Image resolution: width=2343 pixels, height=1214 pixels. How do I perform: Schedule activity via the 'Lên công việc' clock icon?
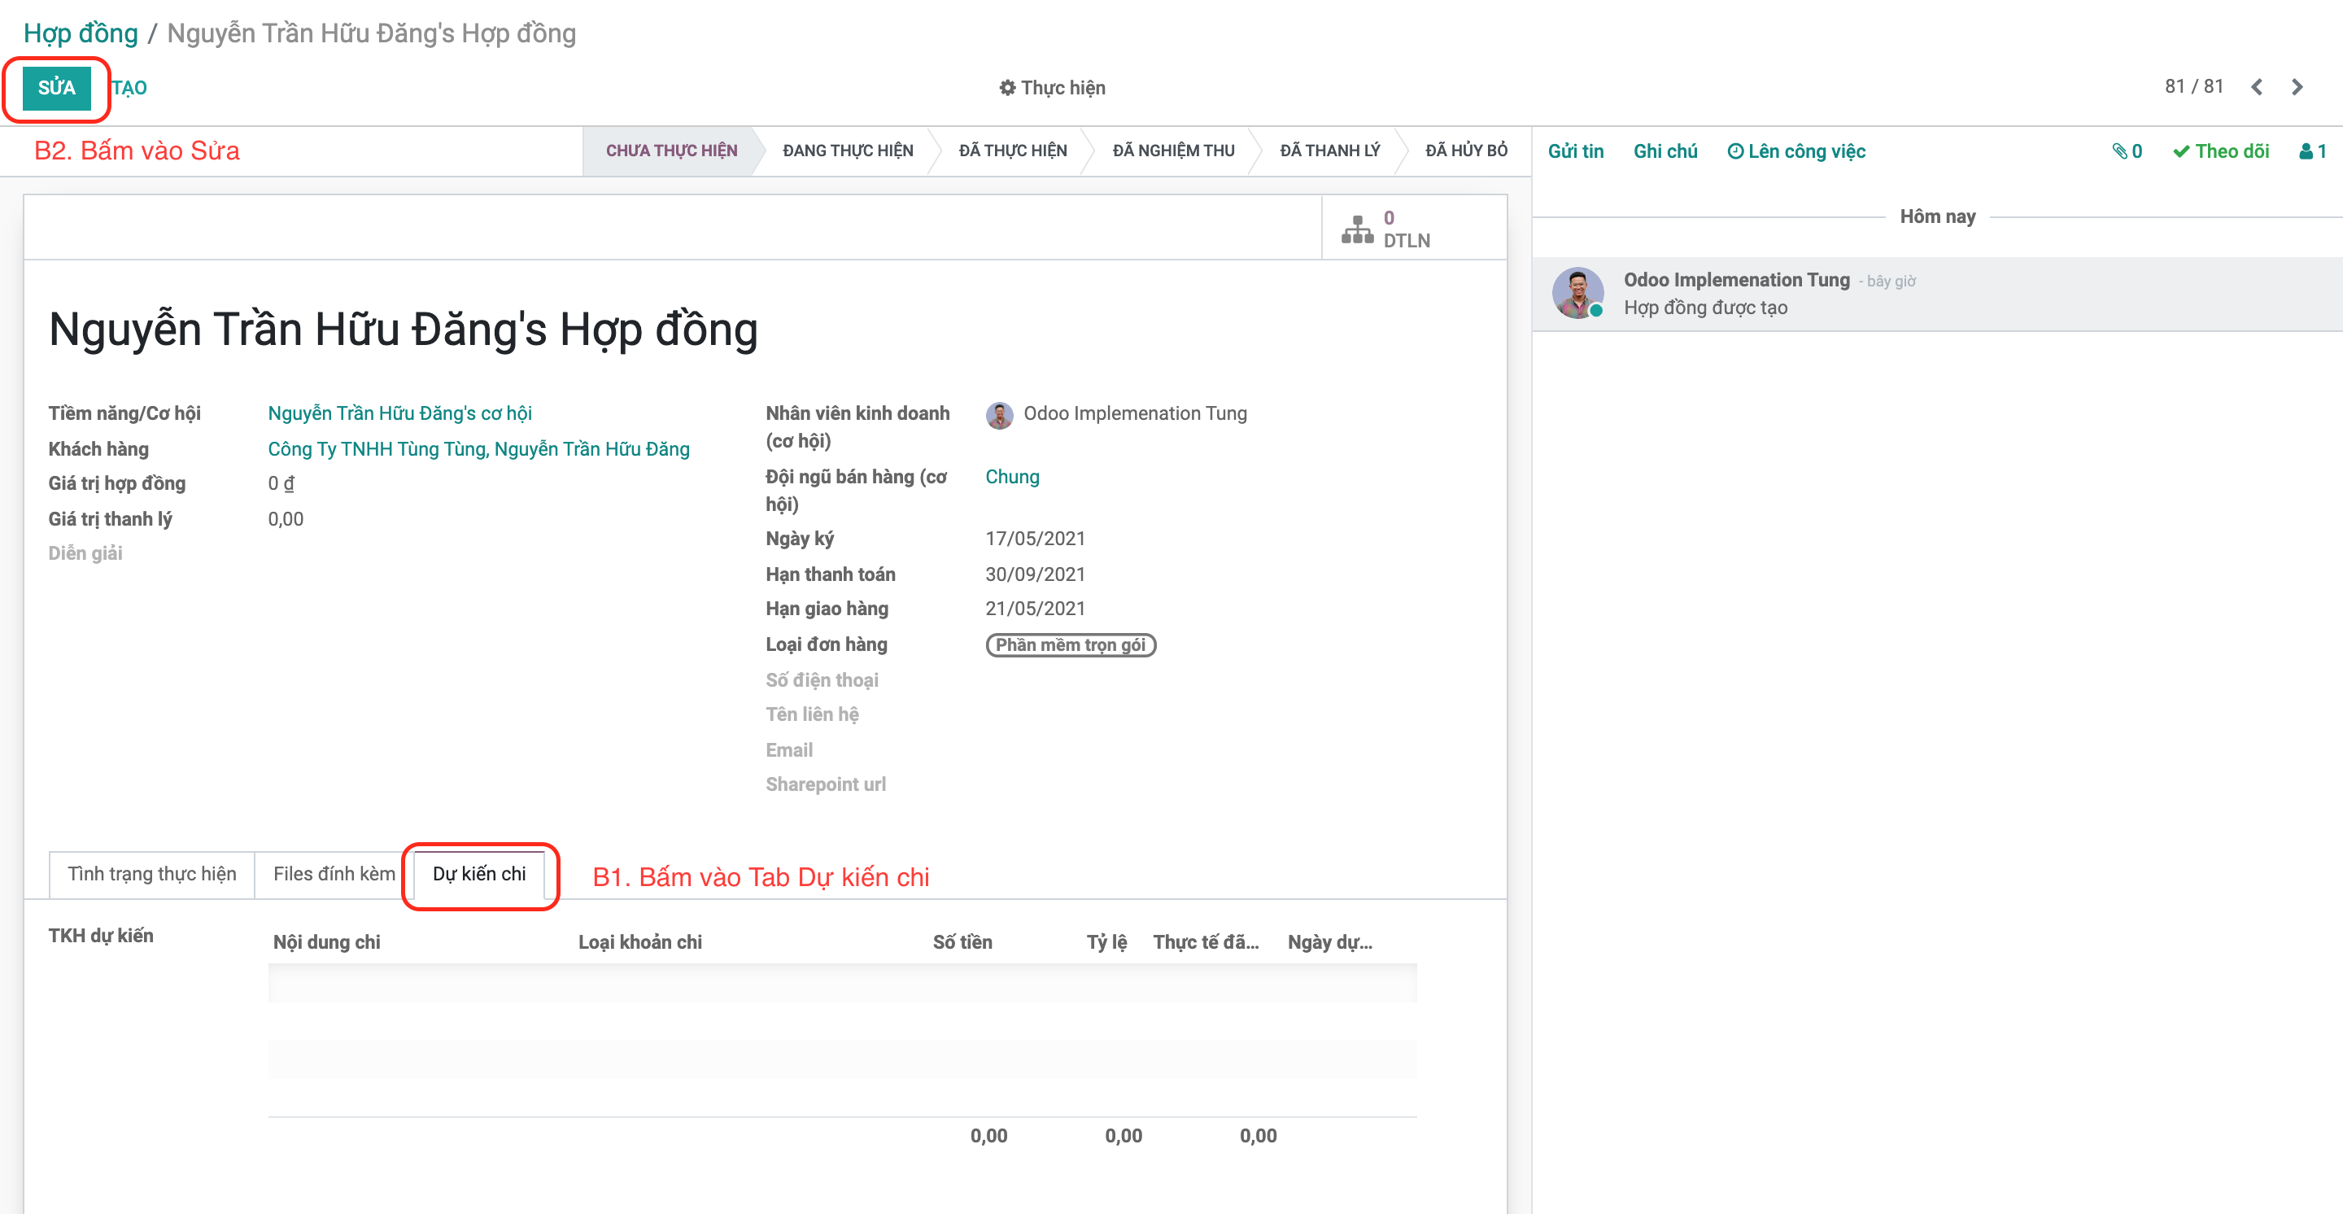pos(1737,151)
